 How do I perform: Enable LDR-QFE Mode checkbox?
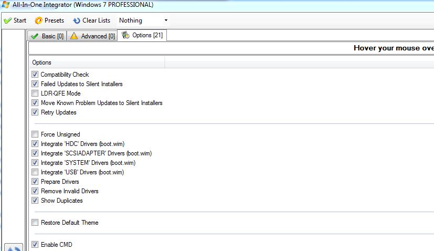click(x=35, y=93)
